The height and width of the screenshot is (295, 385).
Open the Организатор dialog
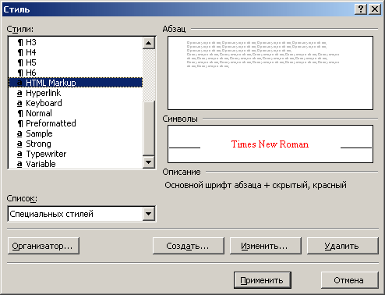pyautogui.click(x=44, y=246)
